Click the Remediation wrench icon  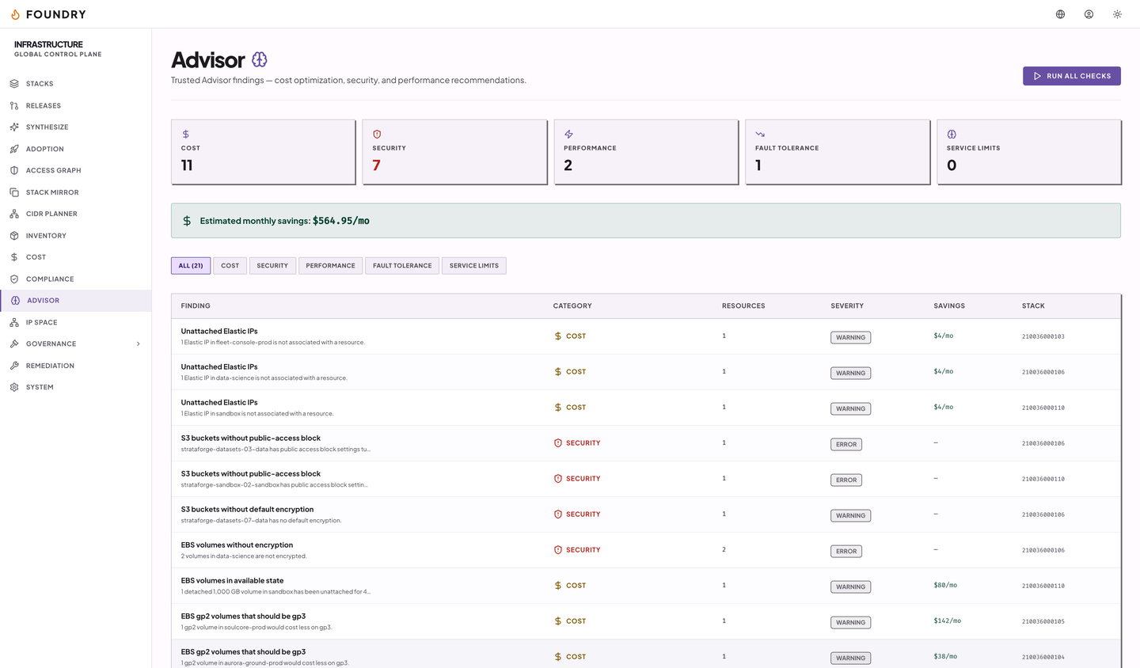click(14, 366)
